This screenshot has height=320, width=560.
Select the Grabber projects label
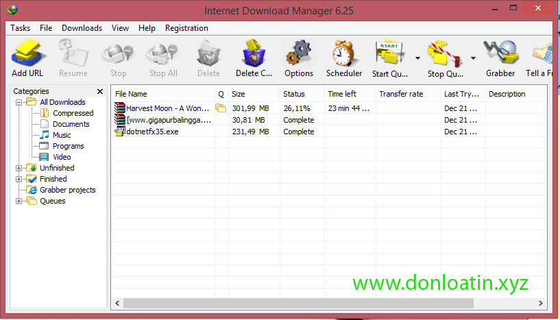click(68, 190)
